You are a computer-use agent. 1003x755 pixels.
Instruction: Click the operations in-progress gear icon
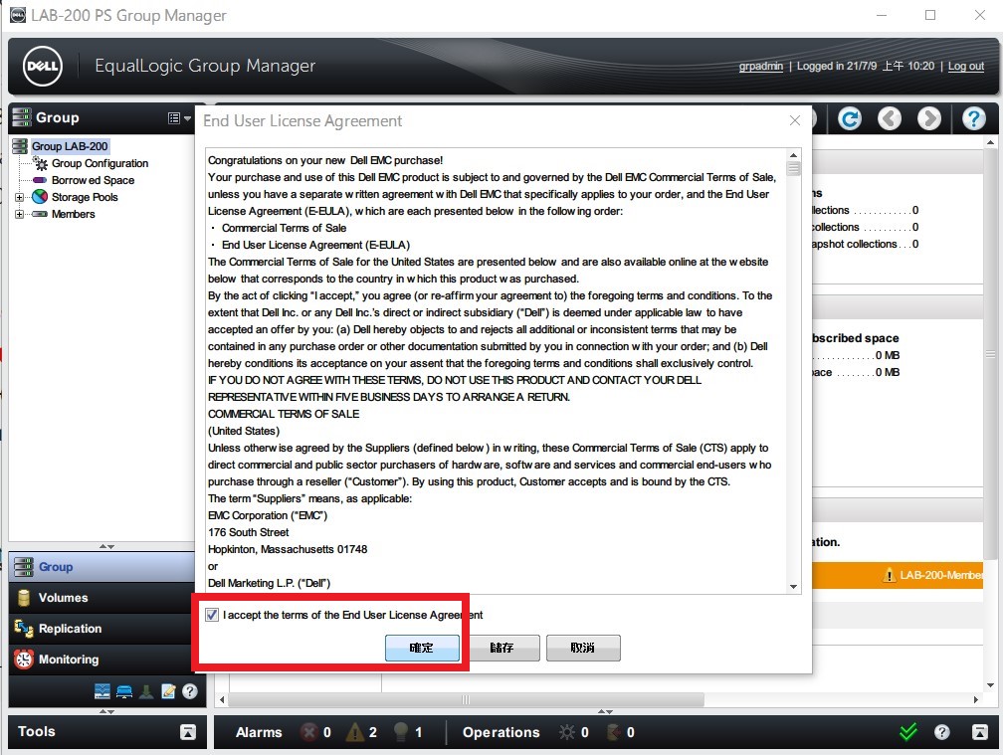click(x=567, y=732)
